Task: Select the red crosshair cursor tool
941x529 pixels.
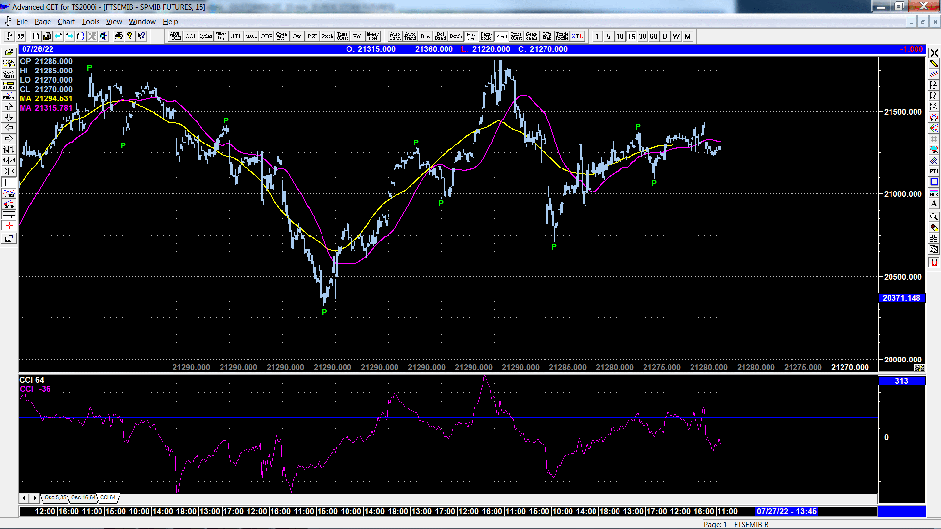Action: pyautogui.click(x=9, y=225)
